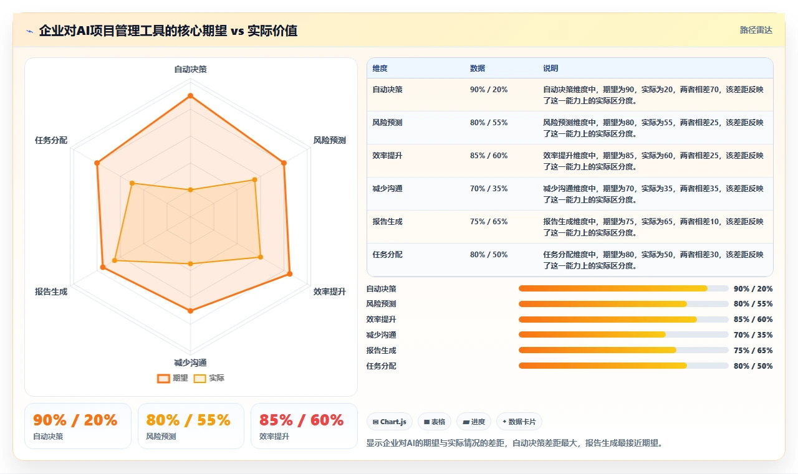The height and width of the screenshot is (474, 798).
Task: Click the 效率提升 progress bar
Action: click(x=623, y=320)
